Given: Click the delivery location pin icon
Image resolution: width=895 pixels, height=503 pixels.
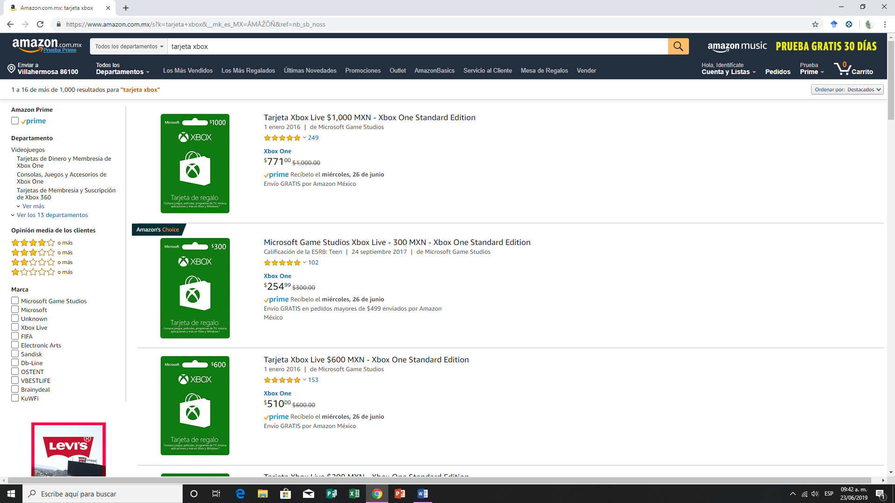Looking at the screenshot, I should click(x=11, y=68).
